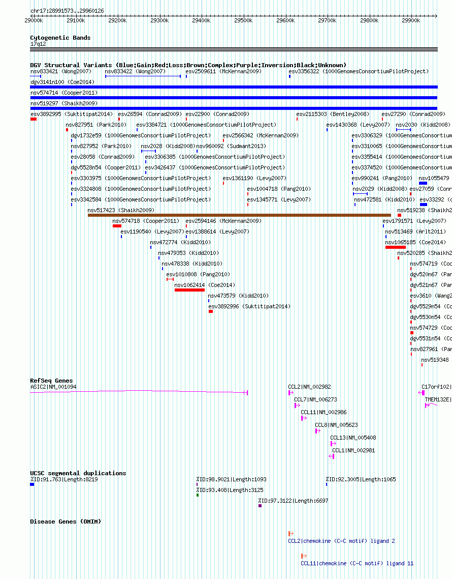This screenshot has width=452, height=579.
Task: Click the CCL8 gene arrow glyph
Action: tap(318, 431)
